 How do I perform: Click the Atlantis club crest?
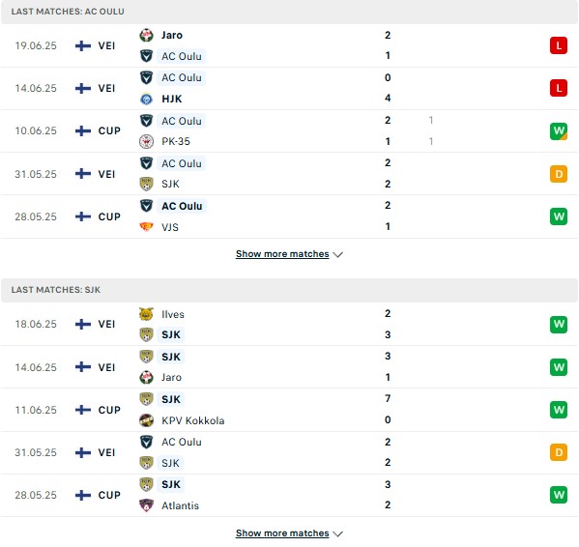coord(146,505)
